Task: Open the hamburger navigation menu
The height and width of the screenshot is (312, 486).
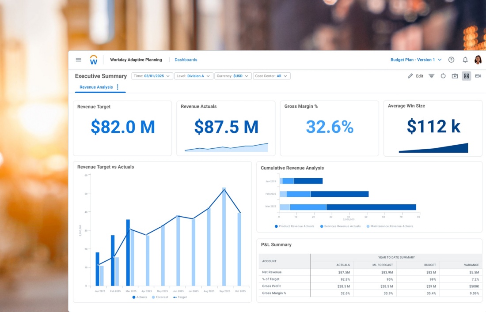Action: coord(79,60)
